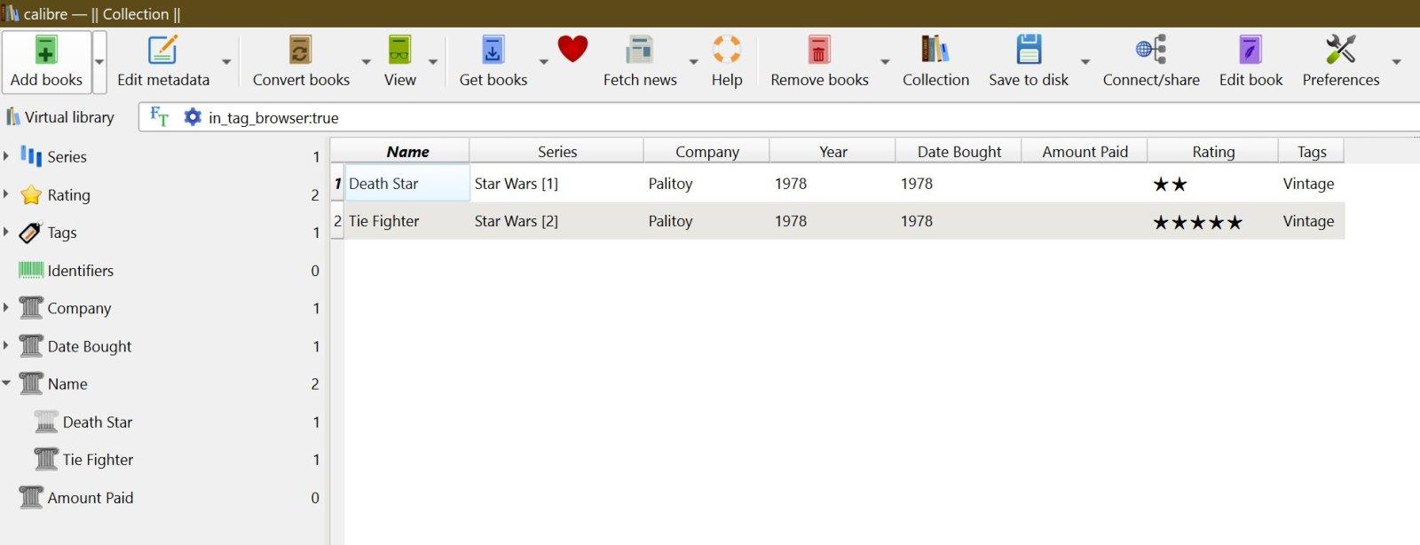Sort by Company column header
This screenshot has width=1420, height=545.
tap(706, 152)
